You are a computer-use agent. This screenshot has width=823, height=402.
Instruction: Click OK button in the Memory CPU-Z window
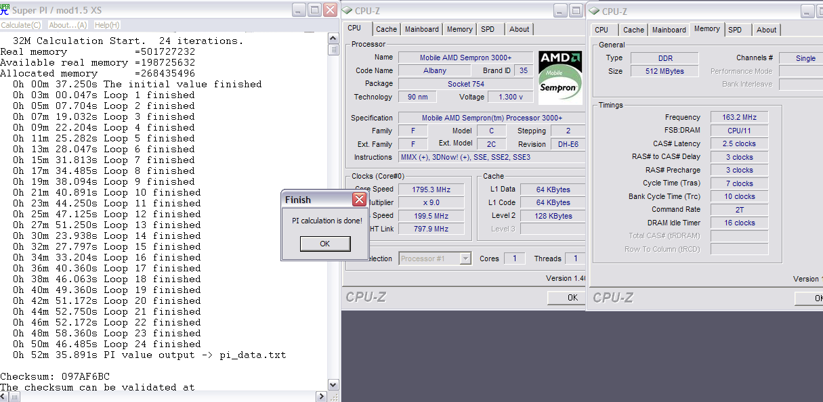[x=809, y=298]
